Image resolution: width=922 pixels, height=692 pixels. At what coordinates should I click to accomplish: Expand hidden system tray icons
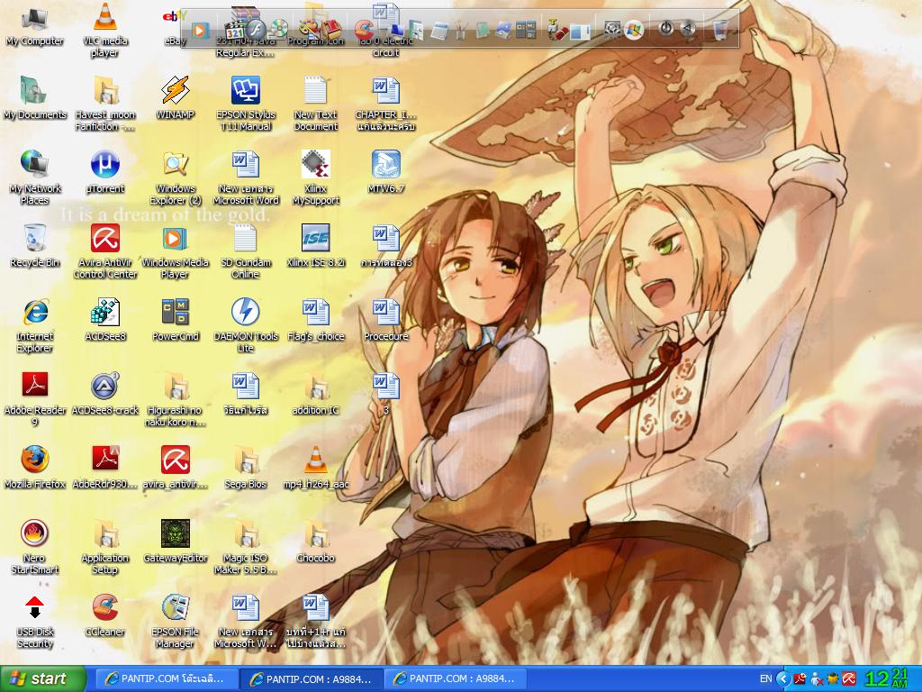click(x=782, y=678)
